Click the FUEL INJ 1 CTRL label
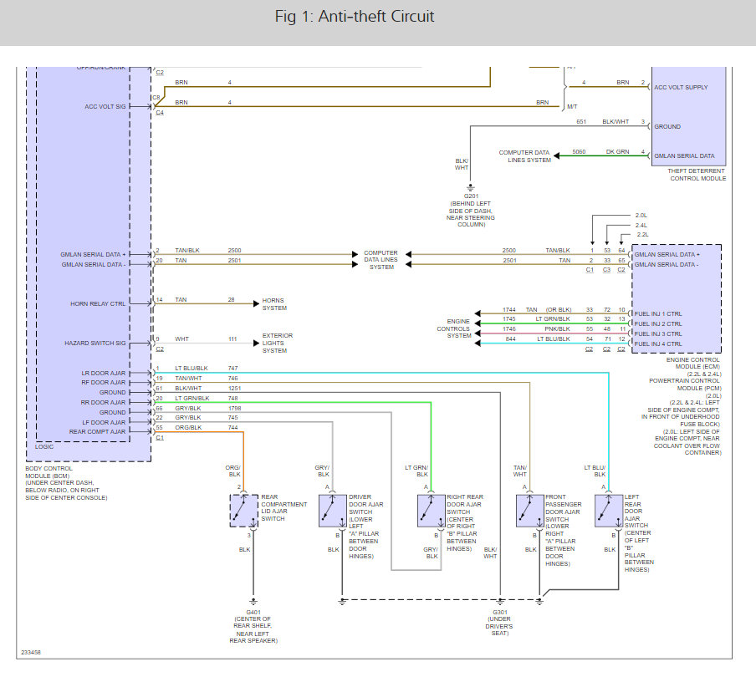The height and width of the screenshot is (677, 756). (658, 313)
